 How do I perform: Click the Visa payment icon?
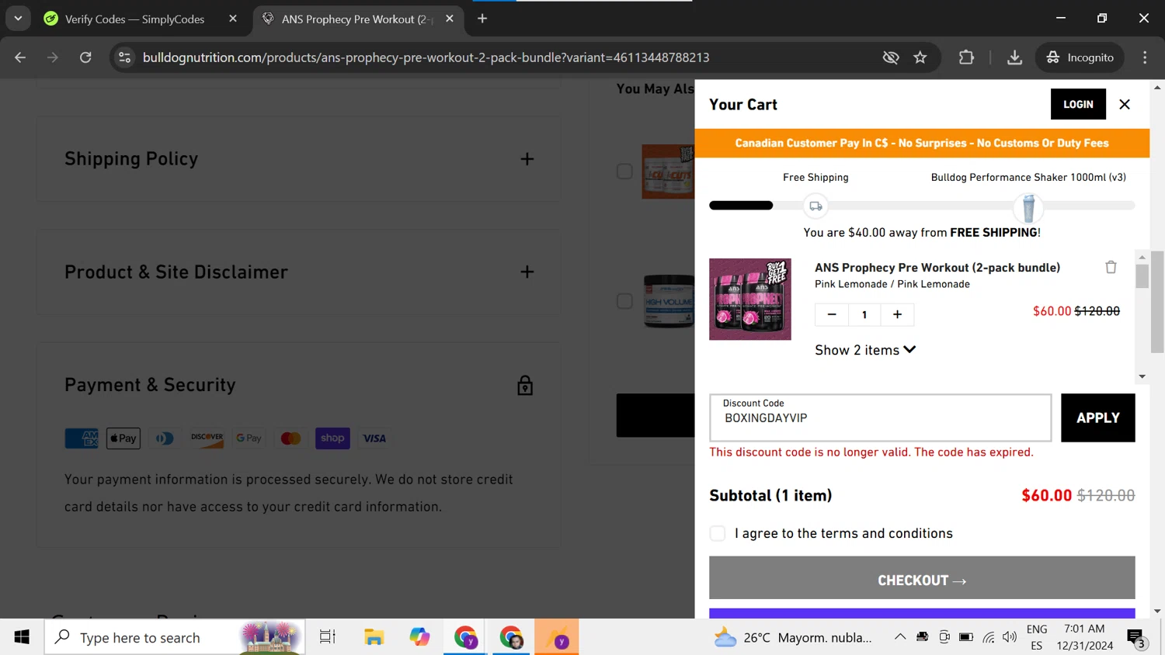[374, 438]
